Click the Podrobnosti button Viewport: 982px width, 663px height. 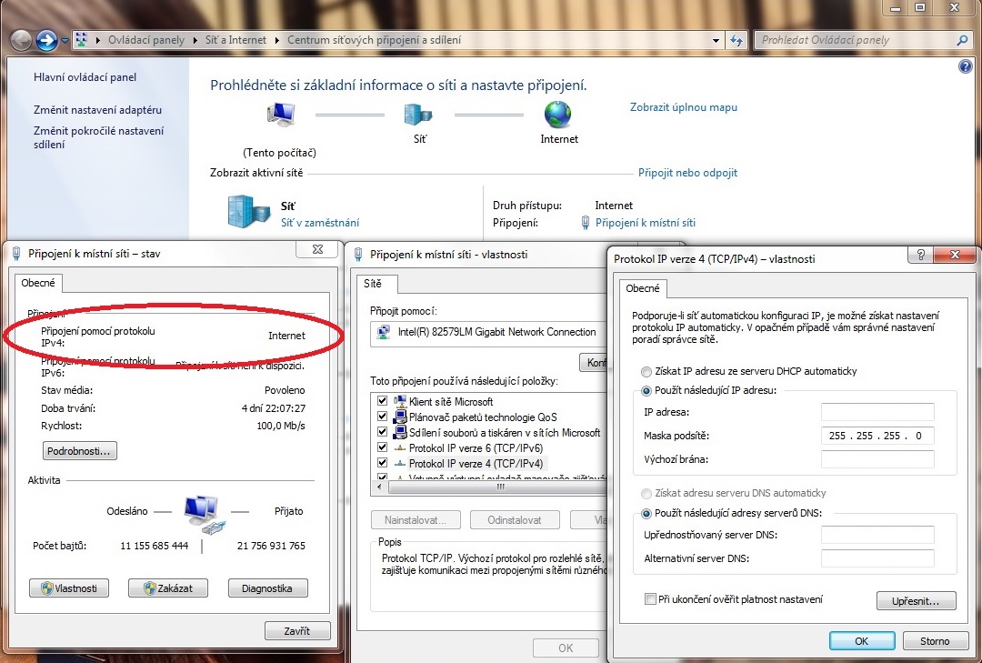pos(80,451)
